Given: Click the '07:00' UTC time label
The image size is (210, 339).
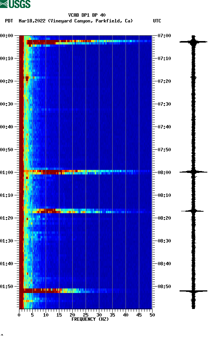Looking at the screenshot, I should click(164, 36).
